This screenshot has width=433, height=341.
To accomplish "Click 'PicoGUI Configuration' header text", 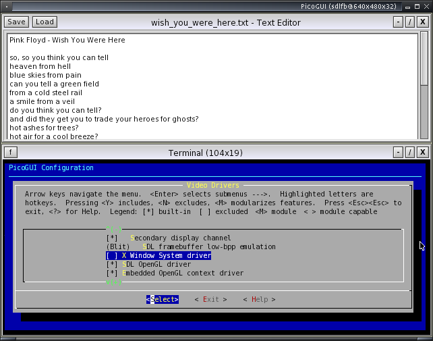I will 51,168.
